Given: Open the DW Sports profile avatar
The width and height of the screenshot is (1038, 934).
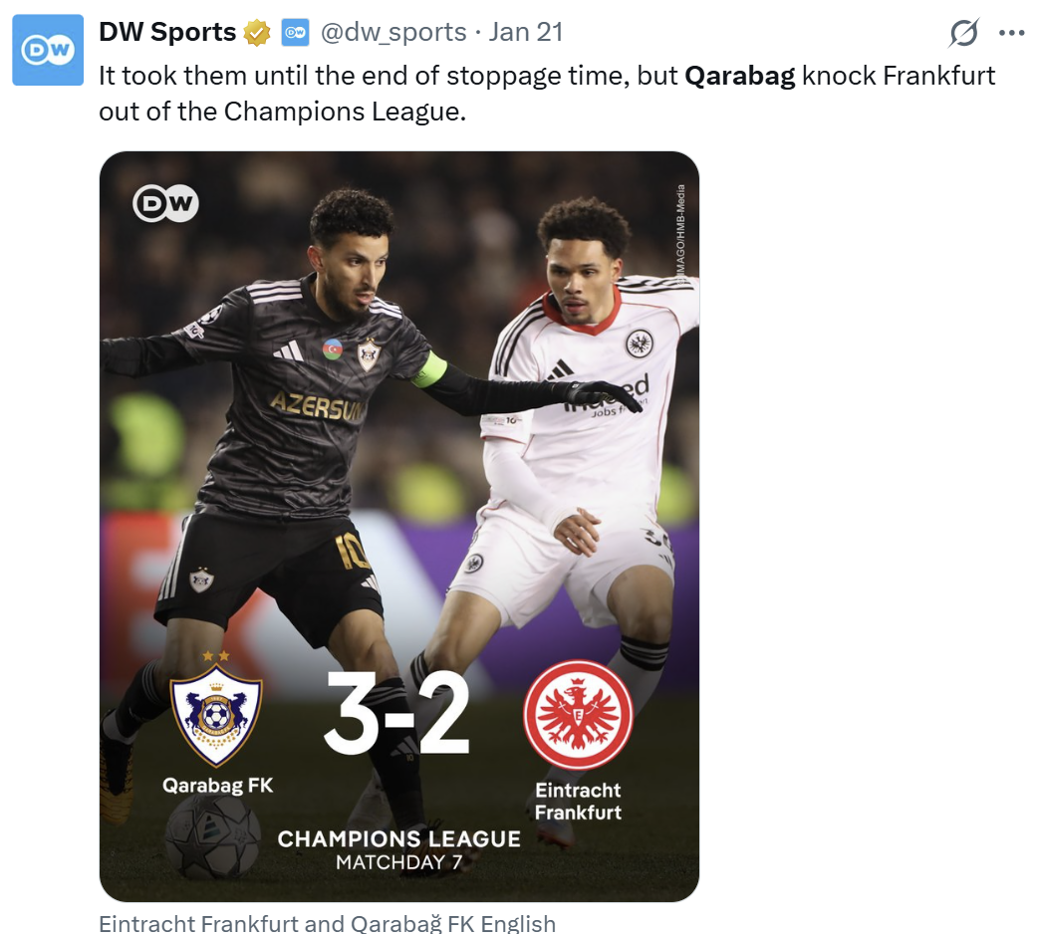Looking at the screenshot, I should point(48,50).
